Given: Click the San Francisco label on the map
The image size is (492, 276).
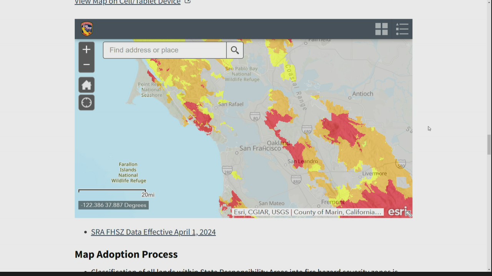Looking at the screenshot, I should coord(261,148).
